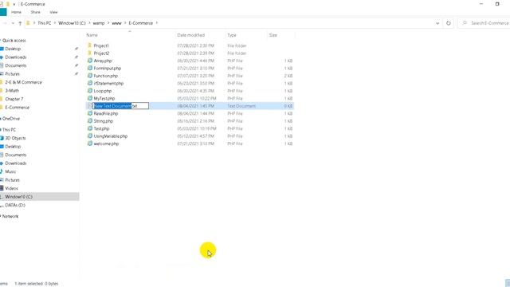The height and width of the screenshot is (287, 510).
Task: Expand the chevron after This PC in breadcrumb
Action: [x=55, y=23]
